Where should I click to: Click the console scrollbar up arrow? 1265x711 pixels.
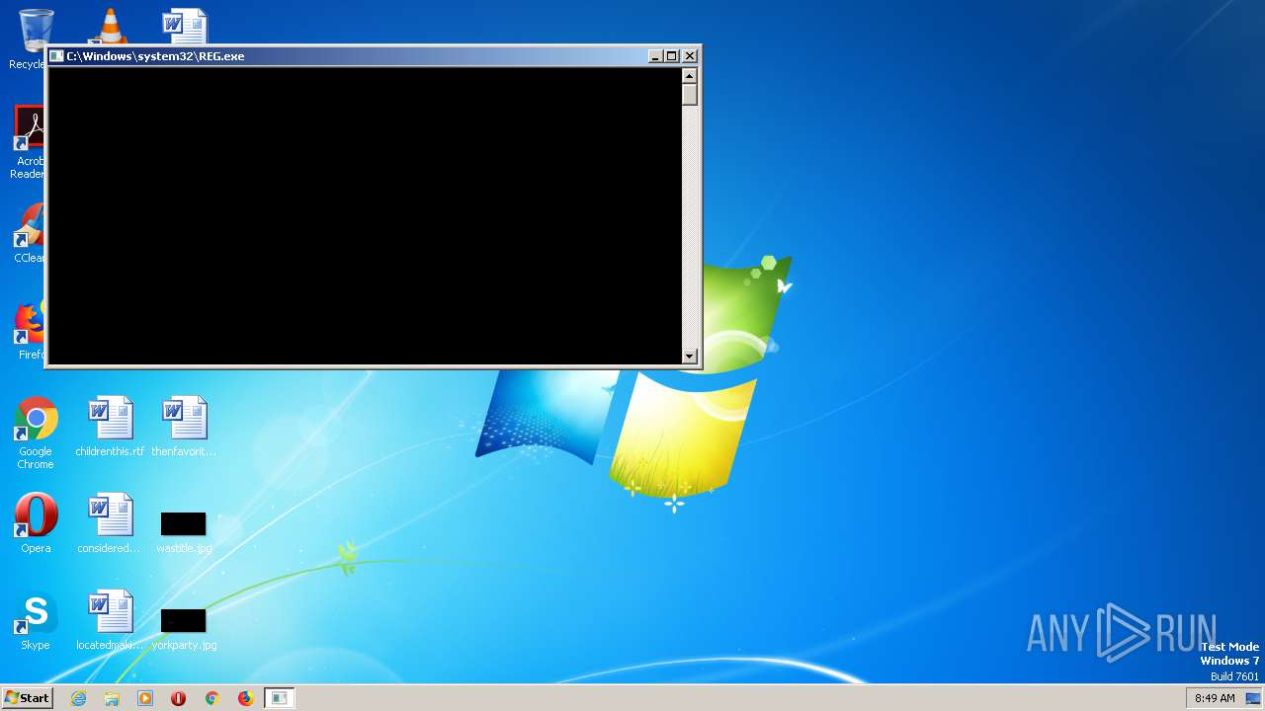coord(690,76)
